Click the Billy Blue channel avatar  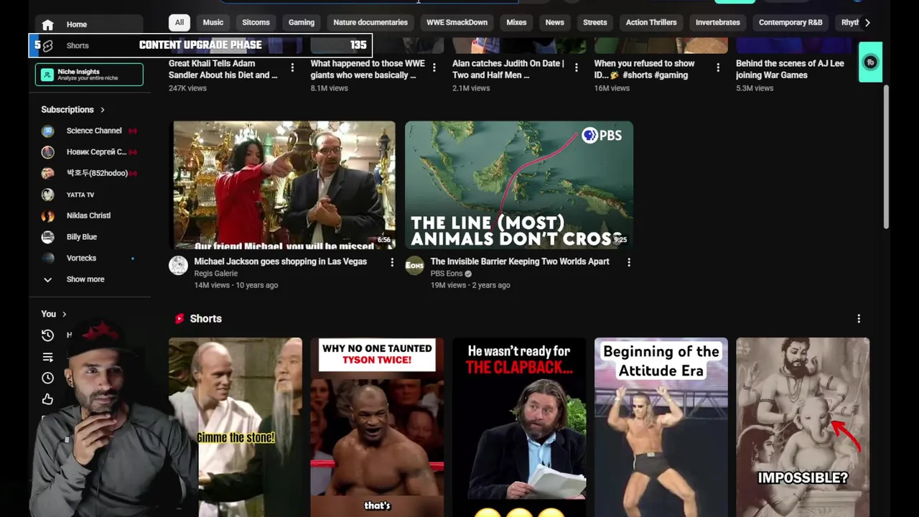(x=47, y=237)
